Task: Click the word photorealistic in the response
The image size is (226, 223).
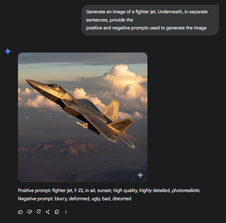Action: [186, 190]
